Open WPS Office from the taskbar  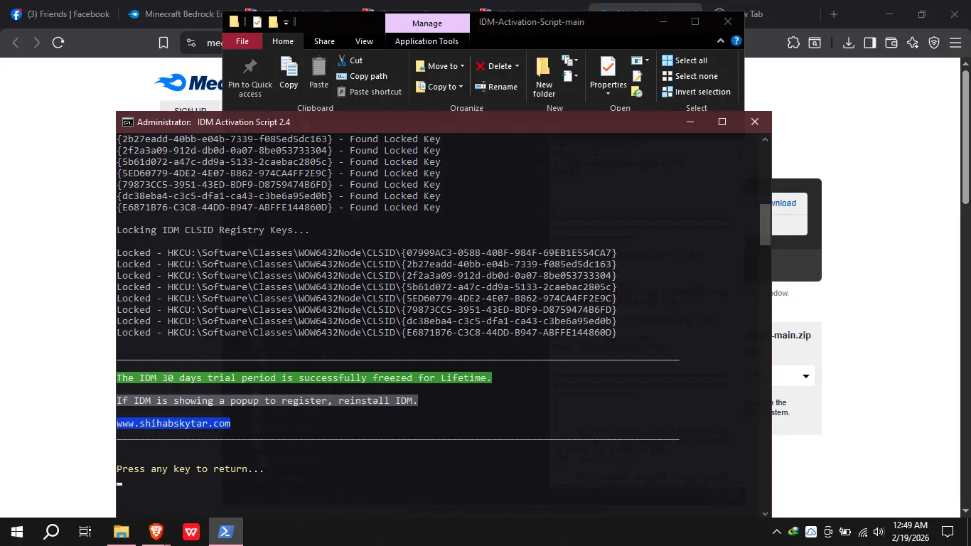point(191,531)
